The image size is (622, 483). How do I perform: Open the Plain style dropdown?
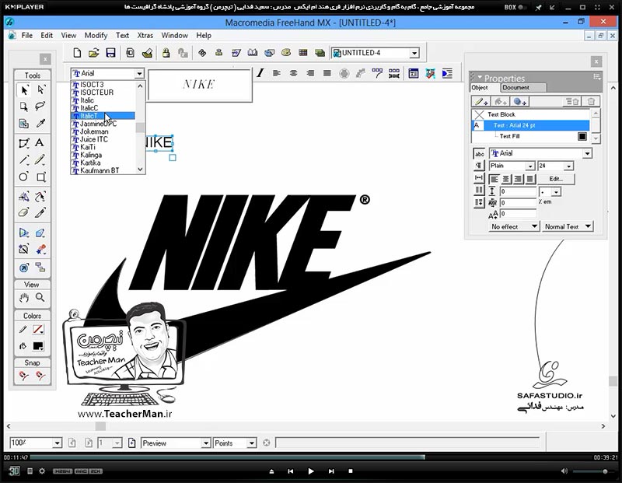530,166
